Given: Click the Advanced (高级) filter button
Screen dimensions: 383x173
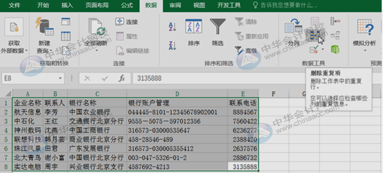Looking at the screenshot, I should pos(246,50).
